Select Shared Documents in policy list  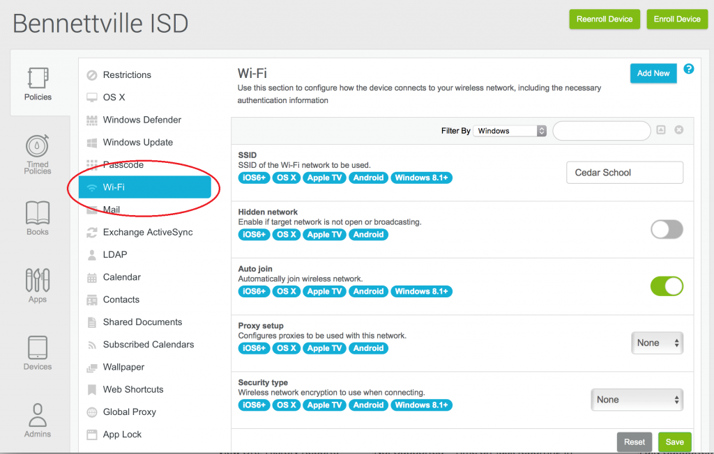point(142,322)
